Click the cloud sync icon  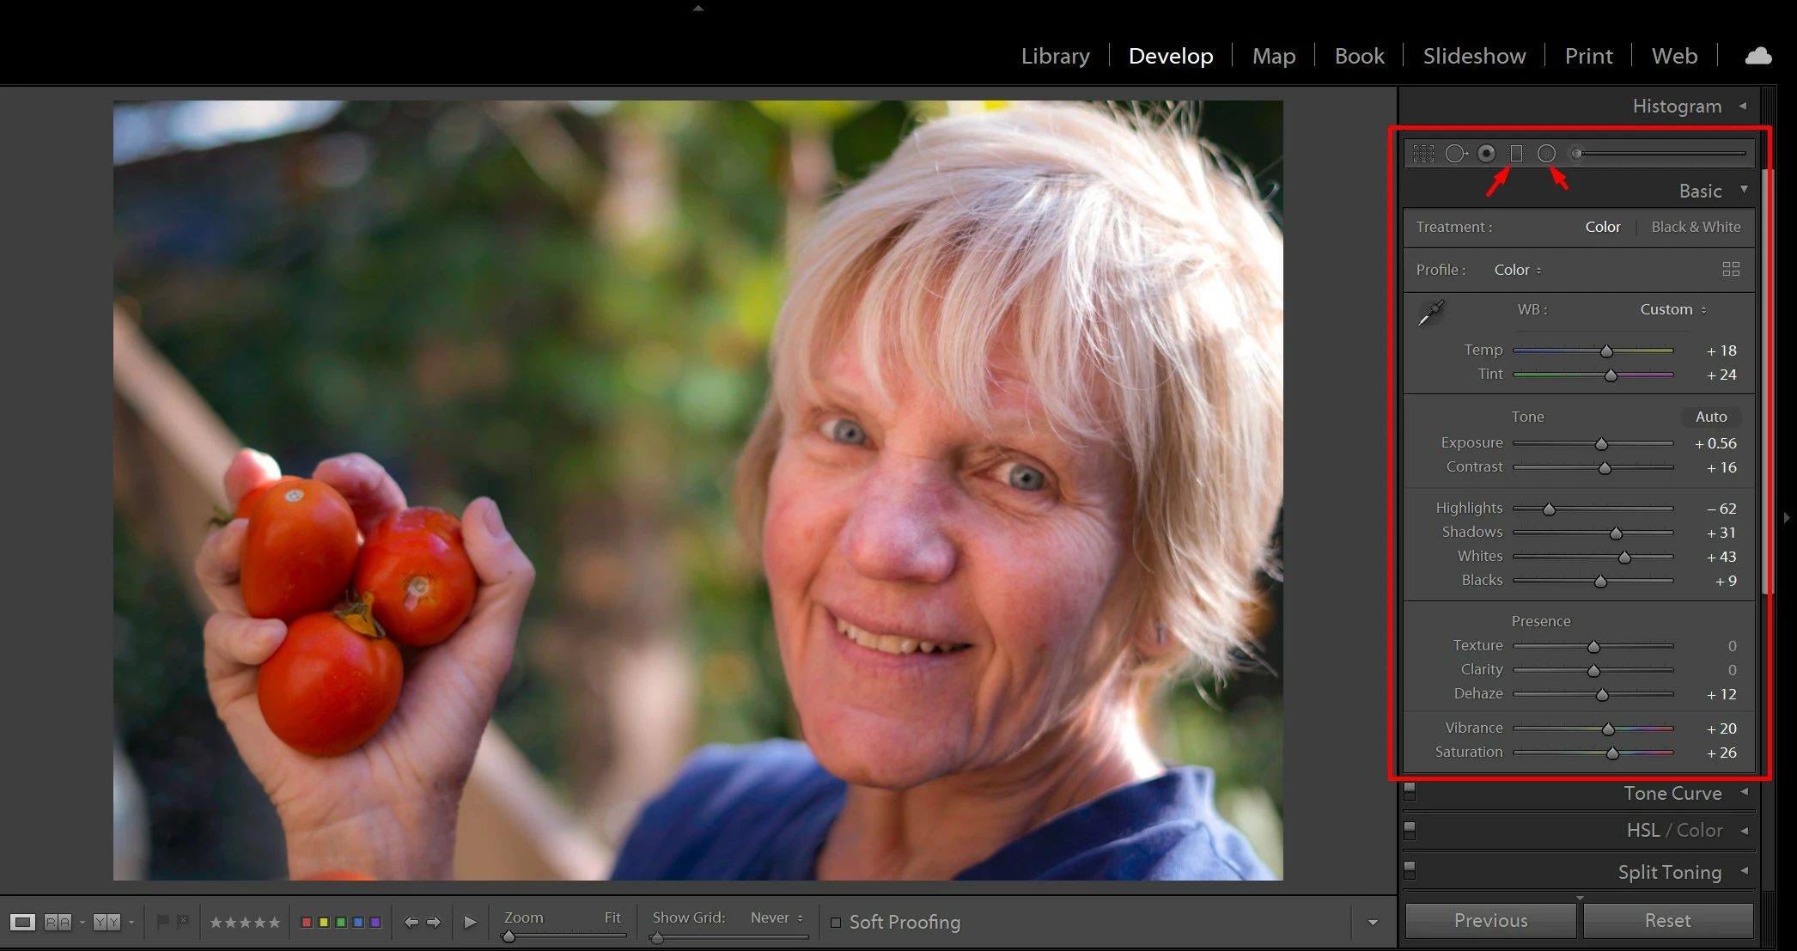tap(1758, 56)
